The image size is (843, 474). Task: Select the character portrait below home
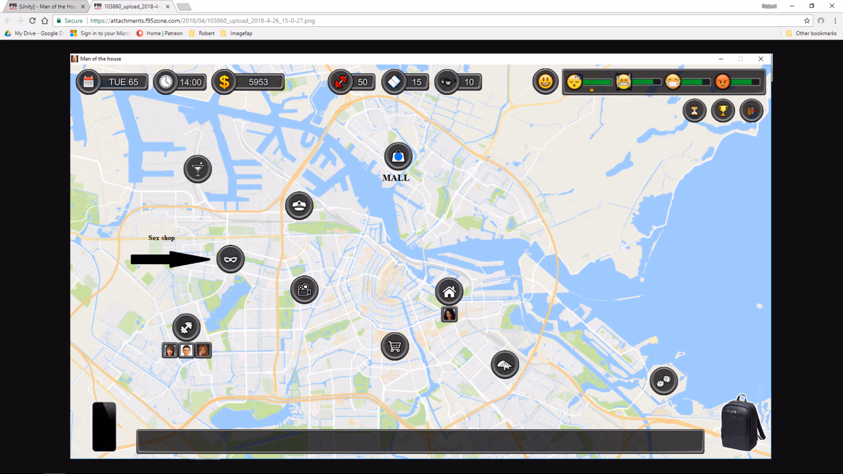pos(449,314)
